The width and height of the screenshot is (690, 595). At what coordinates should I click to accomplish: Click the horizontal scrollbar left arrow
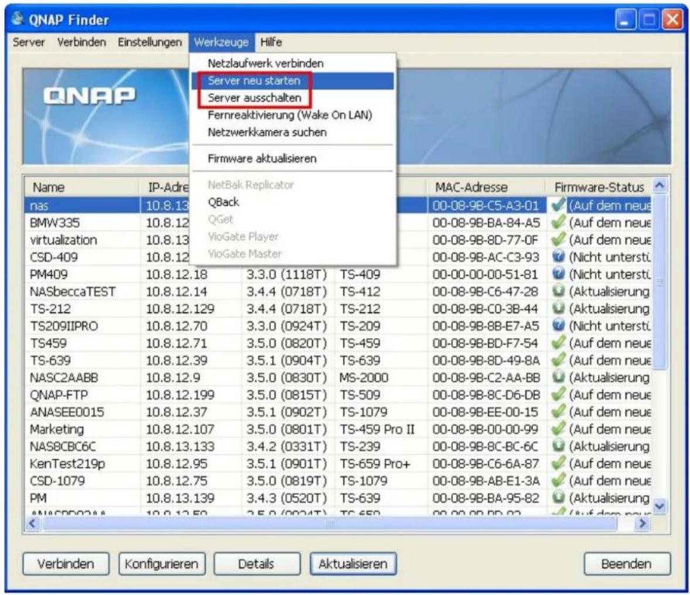[32, 523]
